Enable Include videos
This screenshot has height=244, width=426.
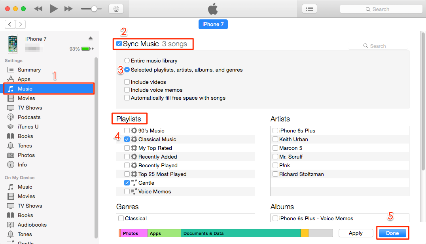tap(127, 82)
